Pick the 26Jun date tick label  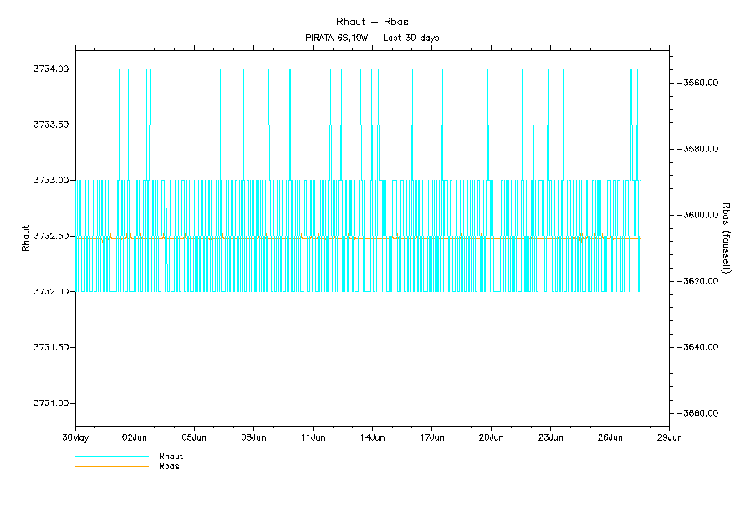pyautogui.click(x=610, y=437)
